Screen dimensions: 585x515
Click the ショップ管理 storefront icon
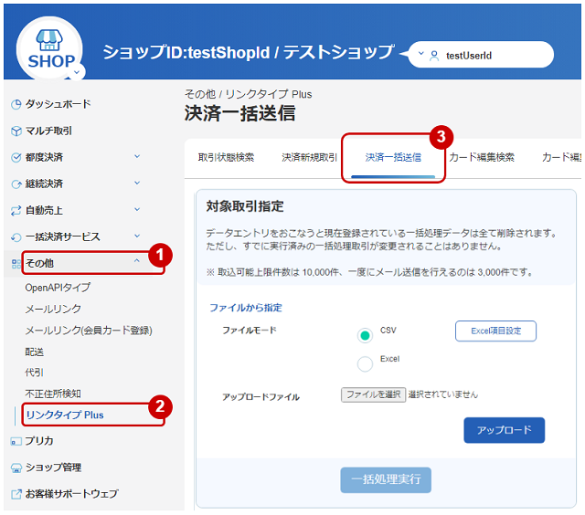coord(16,468)
